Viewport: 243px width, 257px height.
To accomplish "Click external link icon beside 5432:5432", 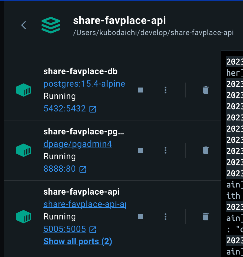I will [x=93, y=109].
